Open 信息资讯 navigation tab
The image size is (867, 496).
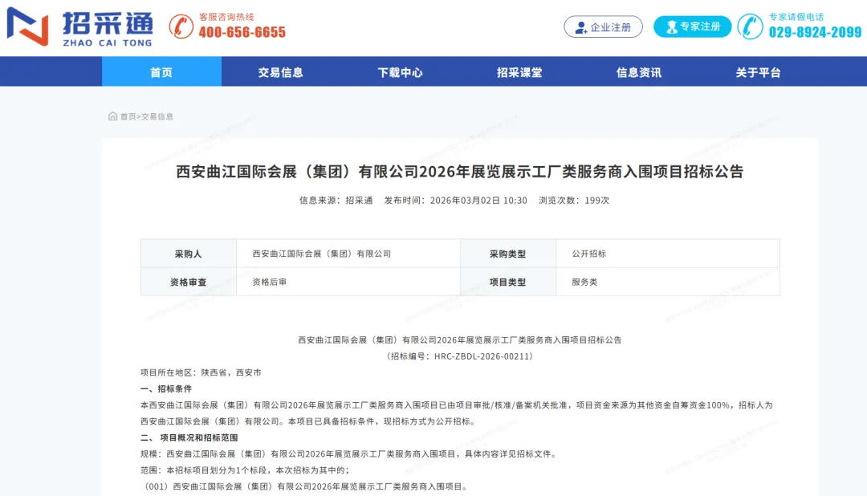pyautogui.click(x=639, y=72)
